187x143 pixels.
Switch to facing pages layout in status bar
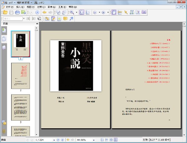click(x=116, y=140)
